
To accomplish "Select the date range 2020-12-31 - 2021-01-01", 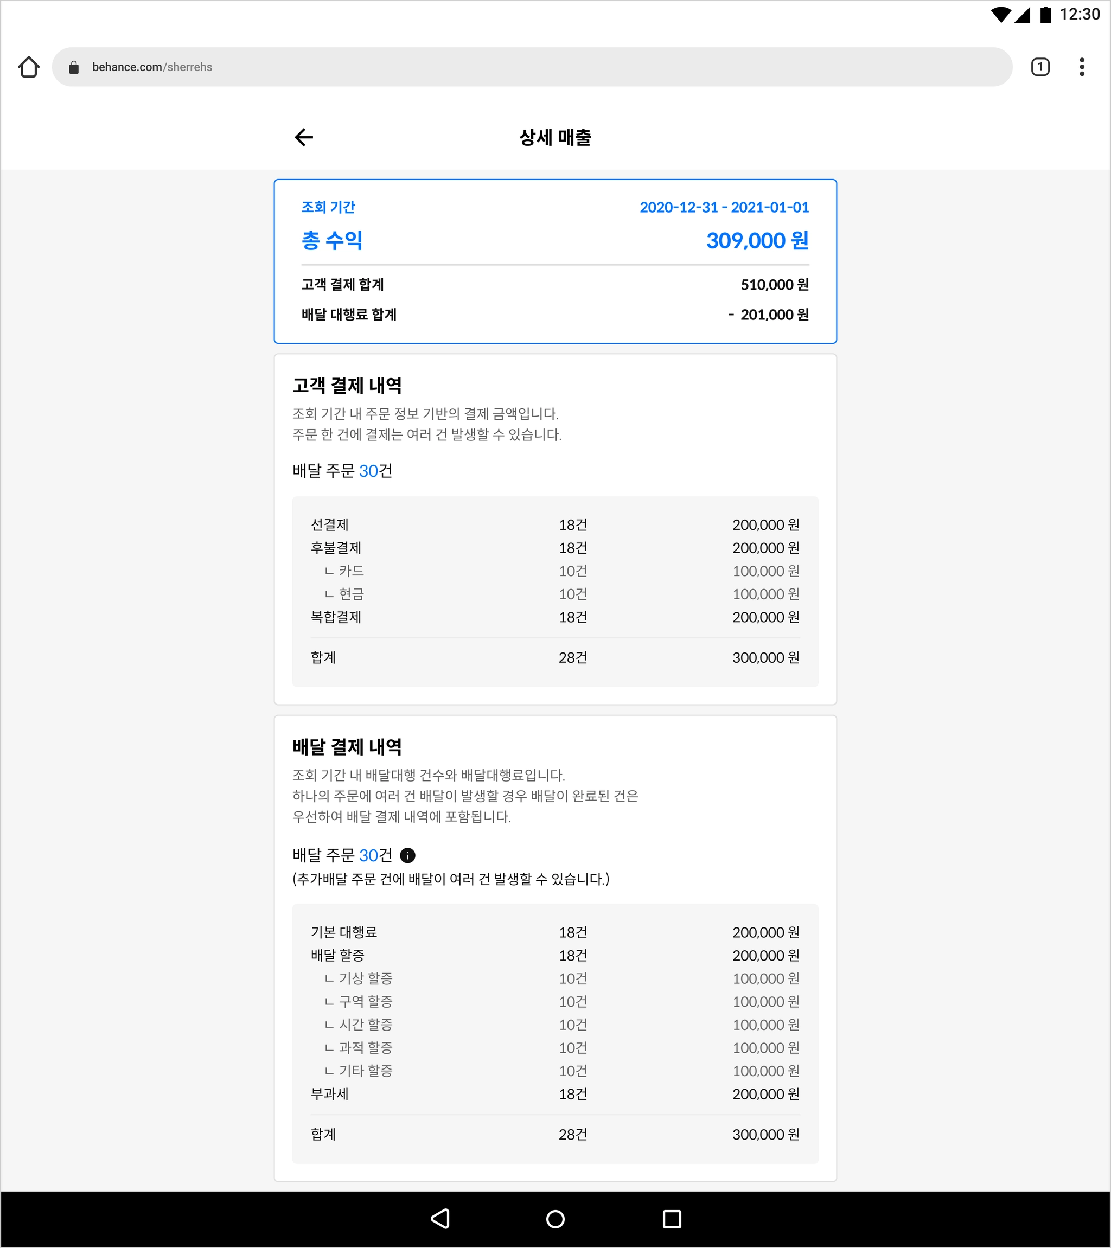I will pos(724,208).
